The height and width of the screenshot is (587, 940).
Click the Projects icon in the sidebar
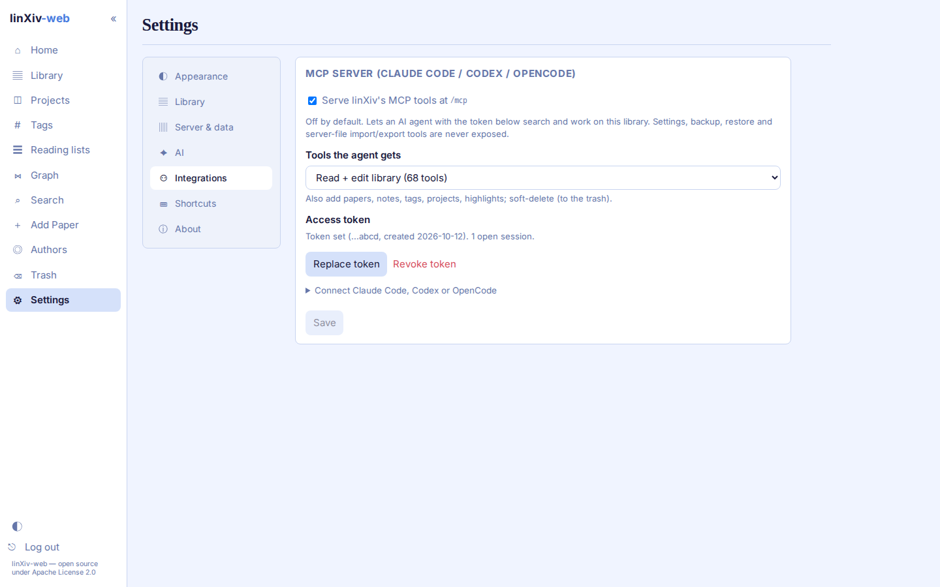pyautogui.click(x=18, y=100)
